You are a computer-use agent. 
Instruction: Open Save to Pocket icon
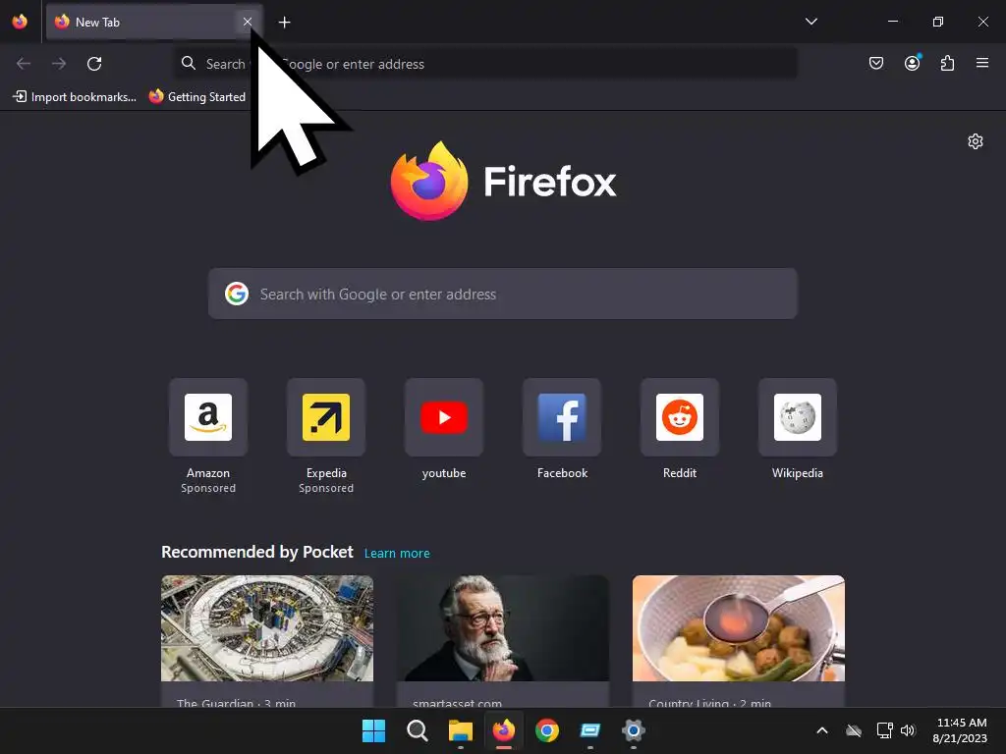(875, 63)
